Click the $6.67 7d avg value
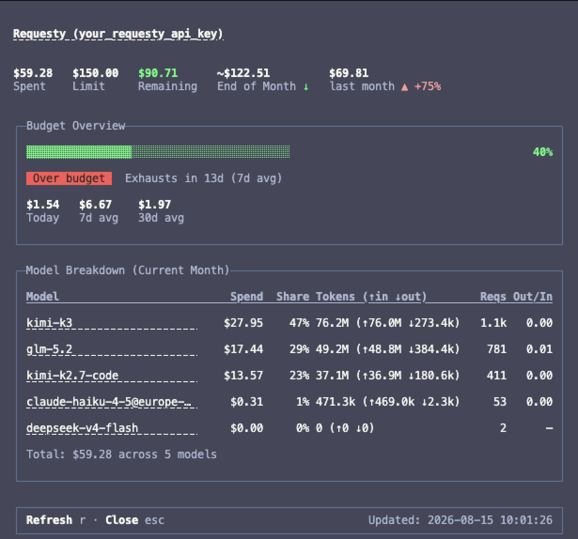 [x=95, y=204]
